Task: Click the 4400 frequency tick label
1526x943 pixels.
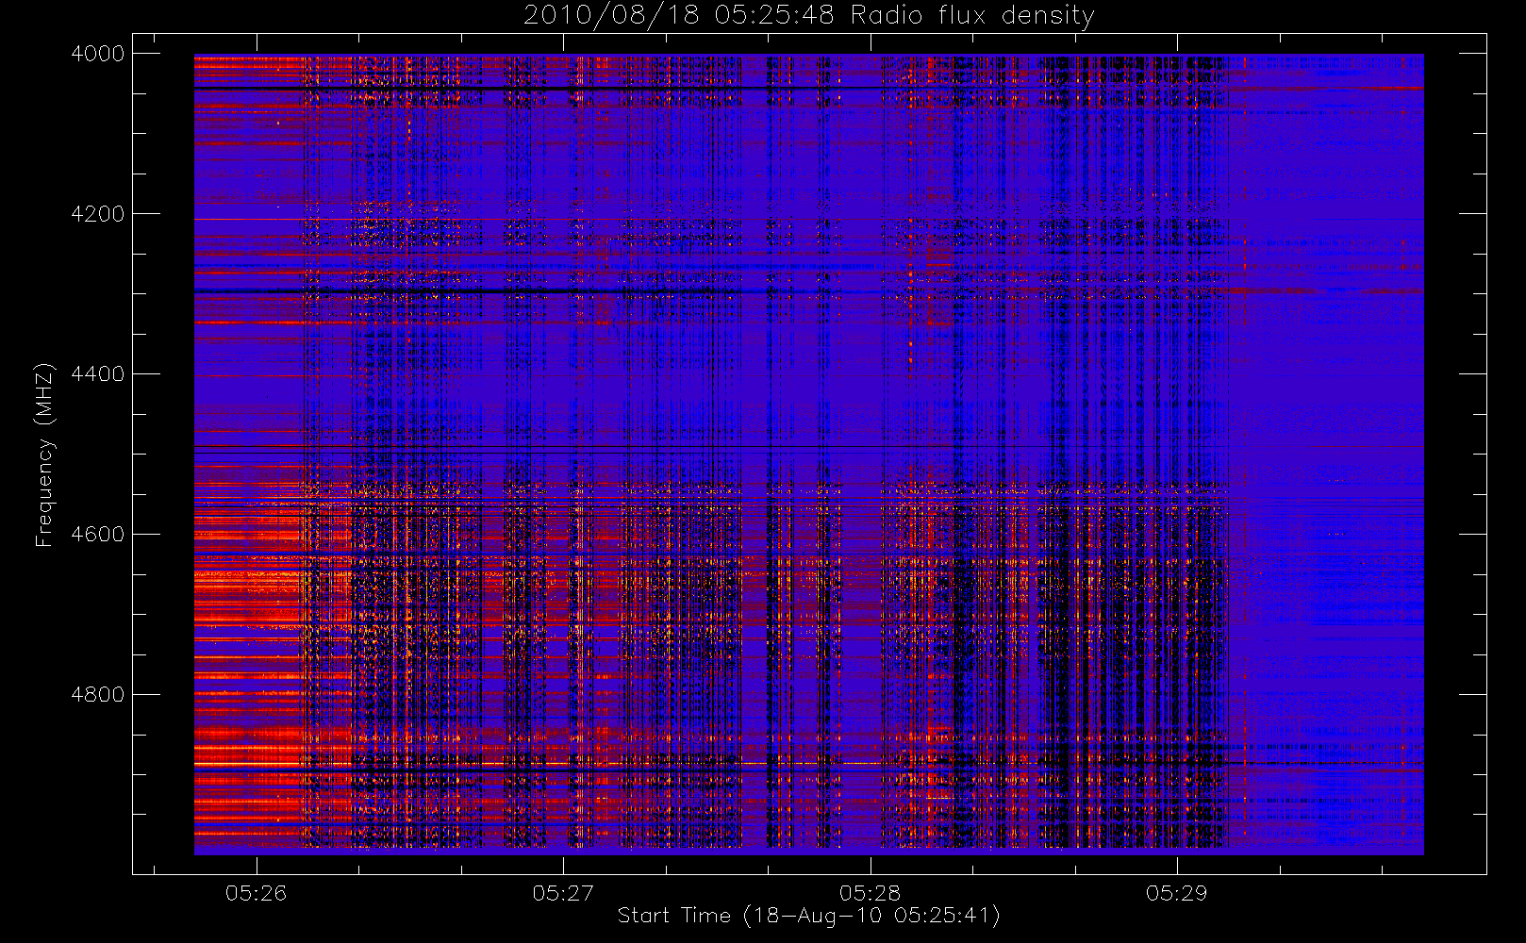Action: pos(98,374)
